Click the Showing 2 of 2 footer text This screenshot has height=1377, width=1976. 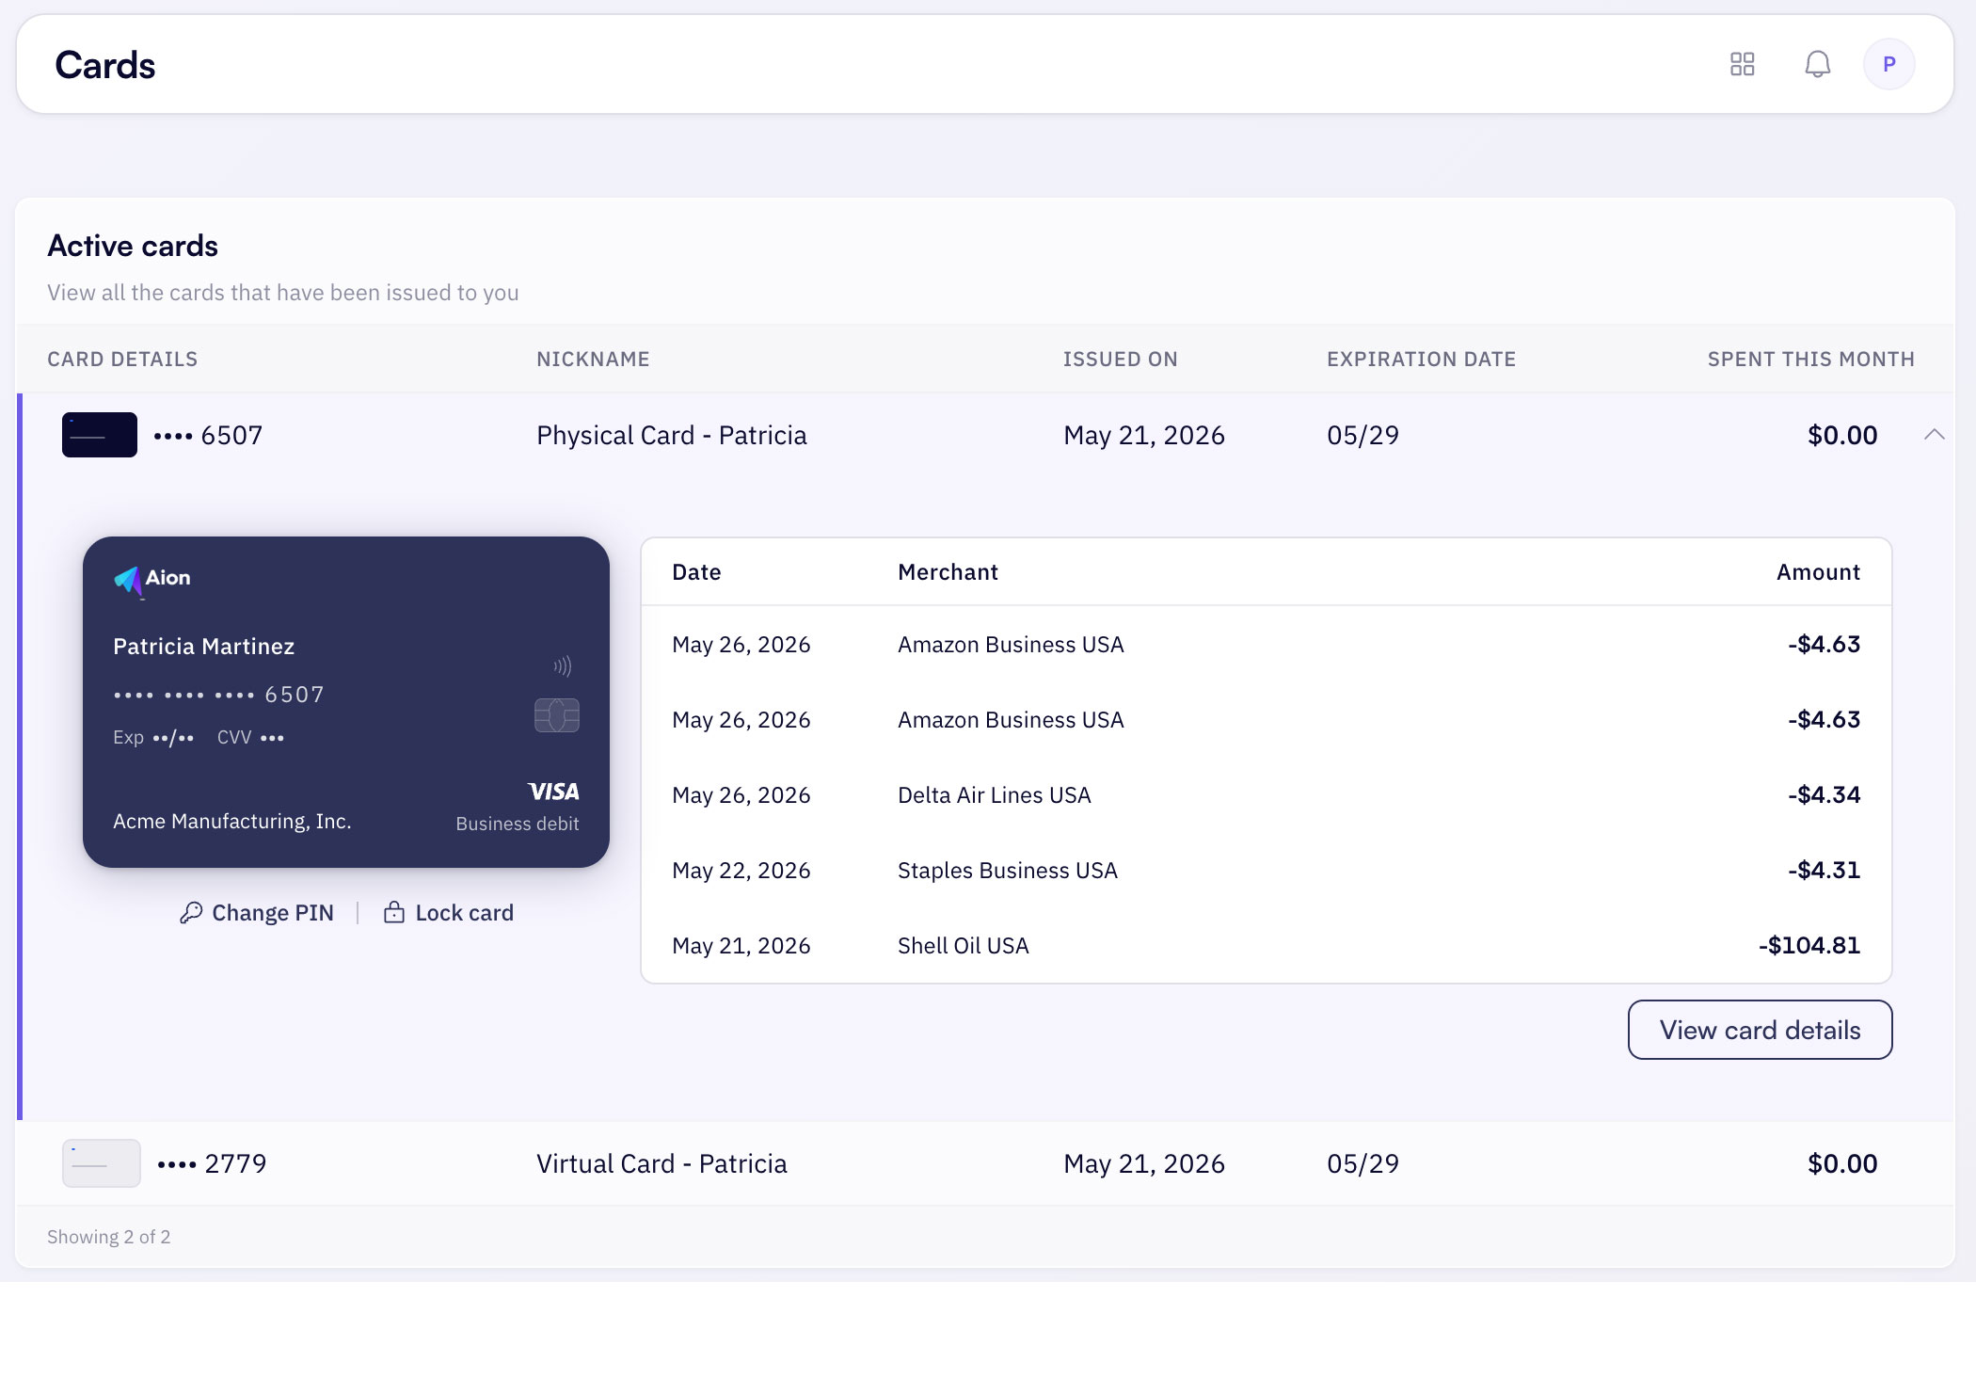[109, 1237]
